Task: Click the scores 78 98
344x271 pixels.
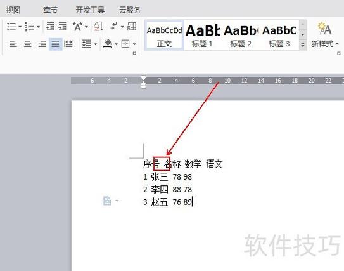Action: pyautogui.click(x=182, y=177)
